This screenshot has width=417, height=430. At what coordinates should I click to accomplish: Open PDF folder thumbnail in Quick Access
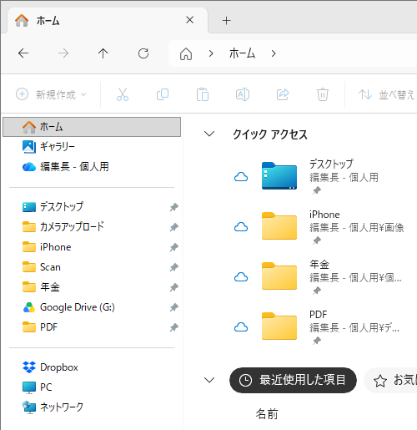click(279, 326)
